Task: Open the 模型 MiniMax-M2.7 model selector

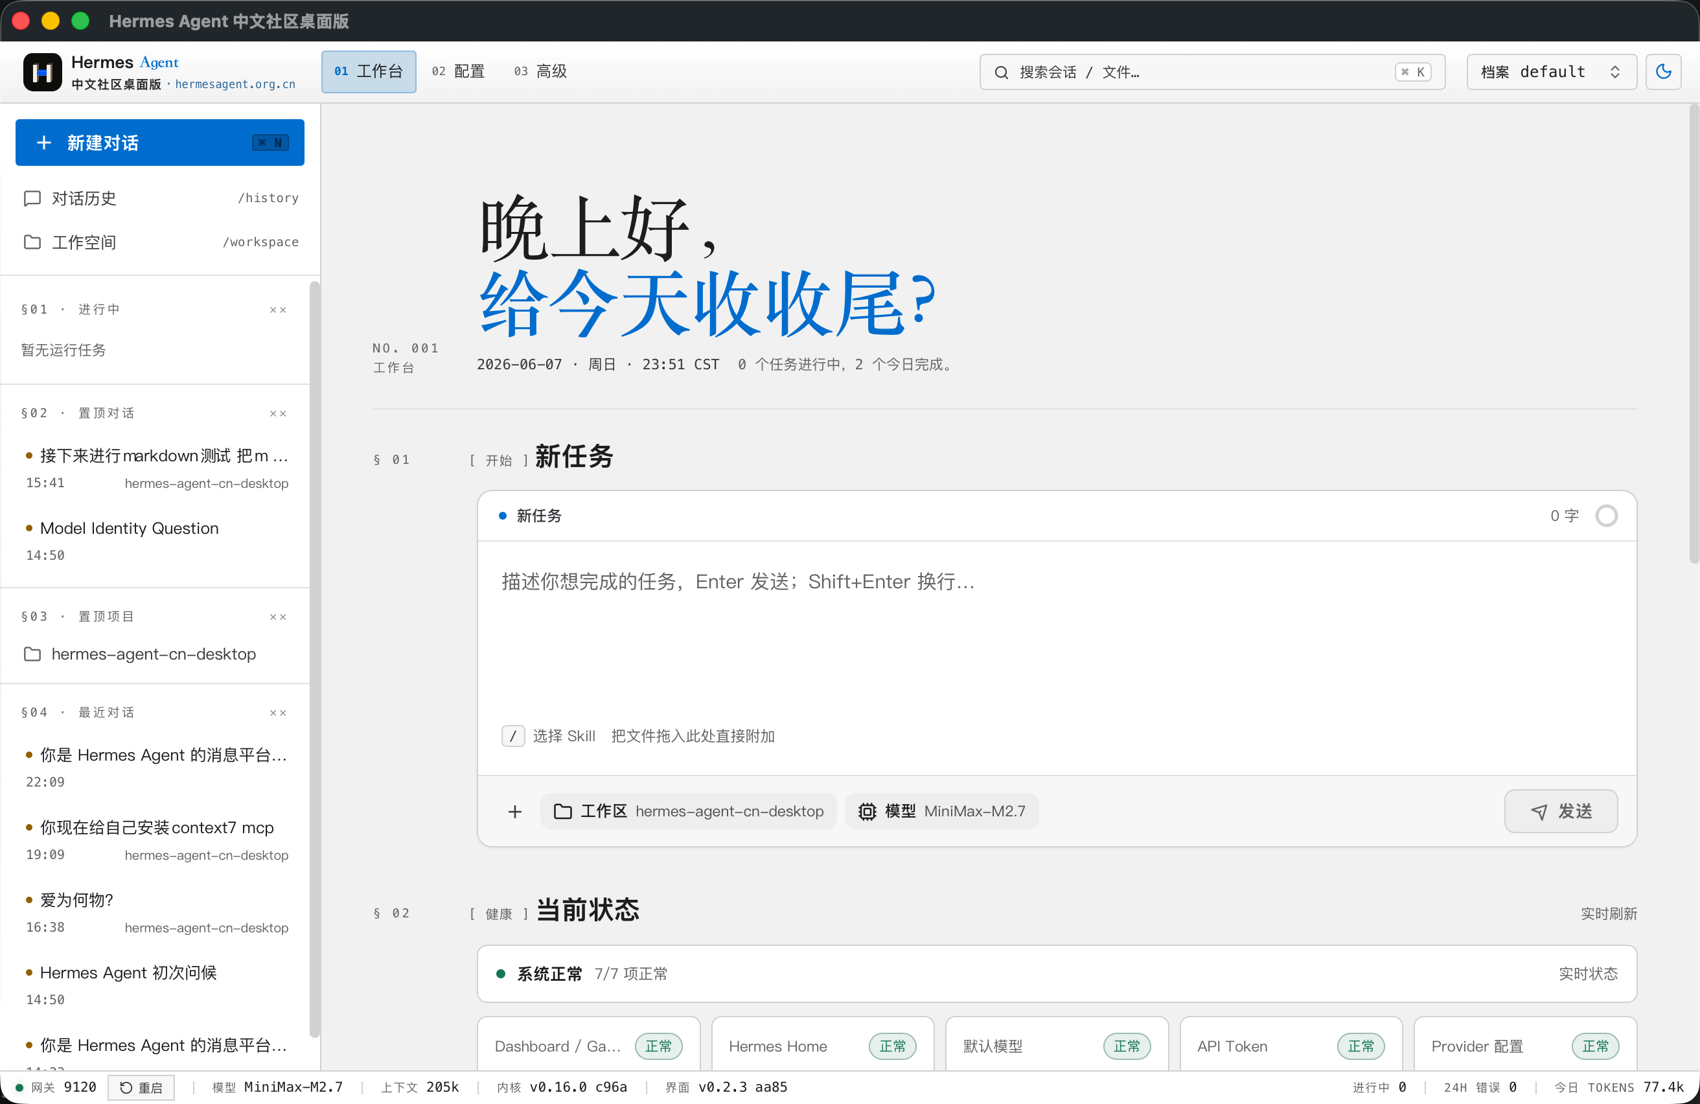Action: pyautogui.click(x=941, y=811)
